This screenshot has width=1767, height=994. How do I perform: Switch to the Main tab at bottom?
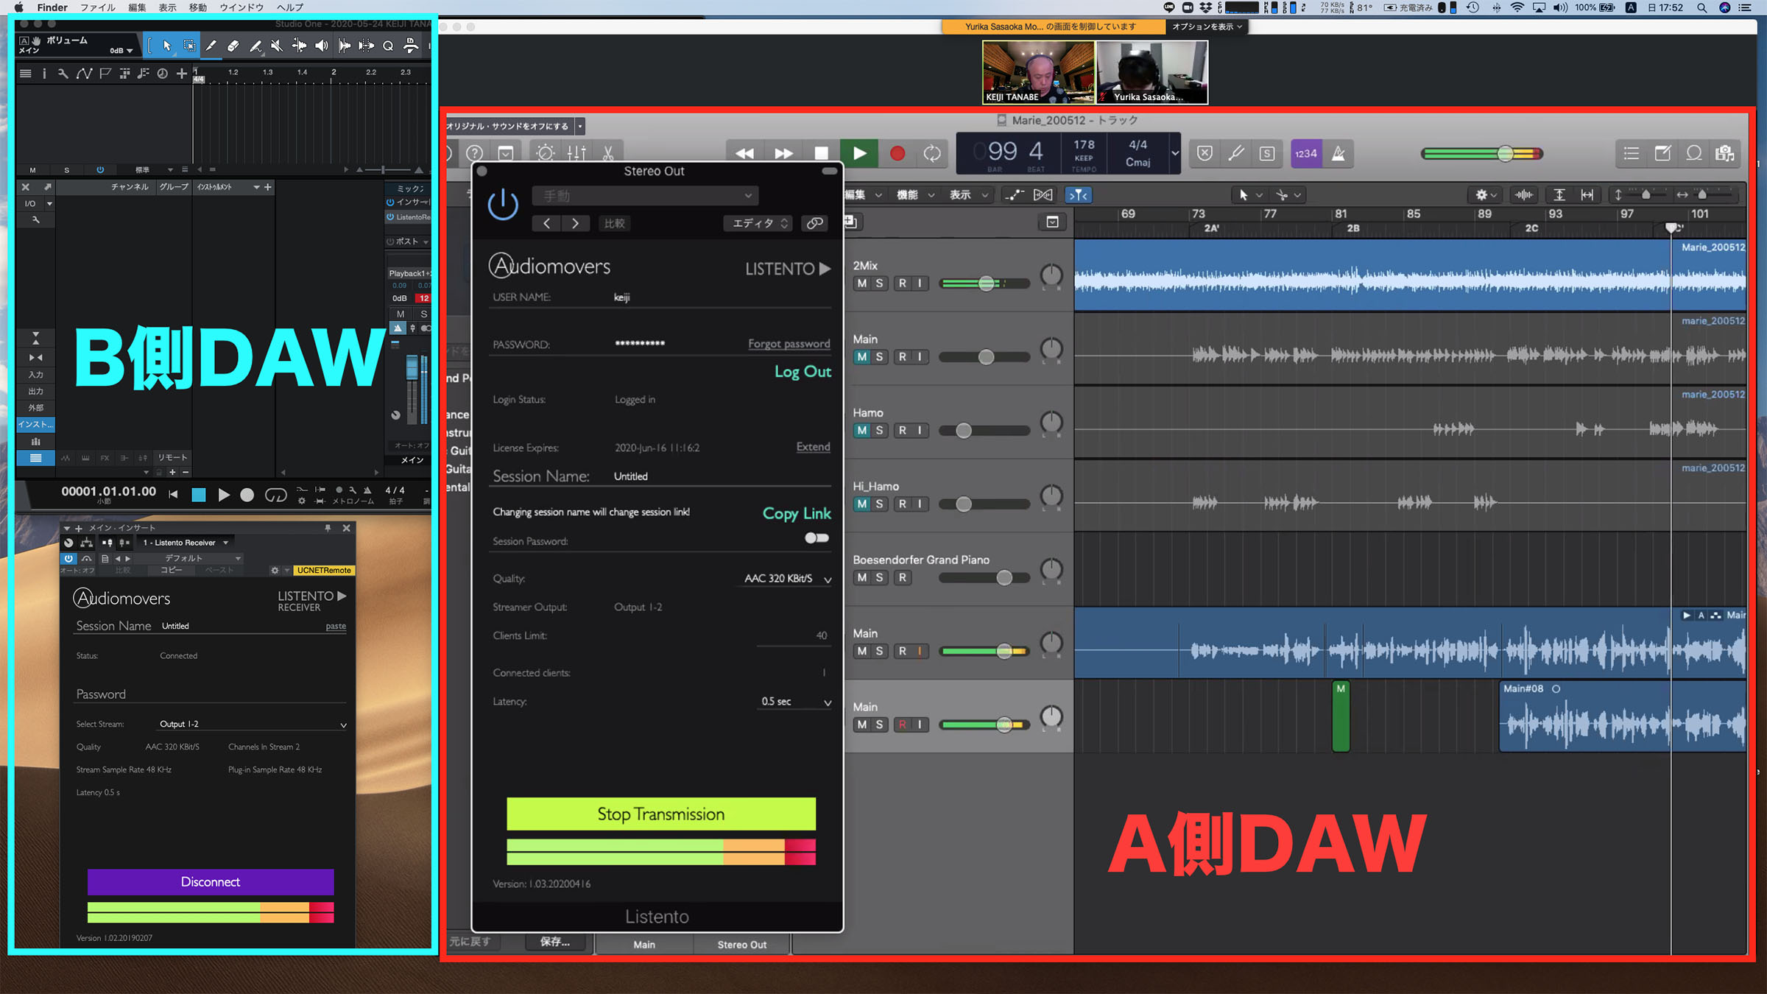click(x=644, y=945)
